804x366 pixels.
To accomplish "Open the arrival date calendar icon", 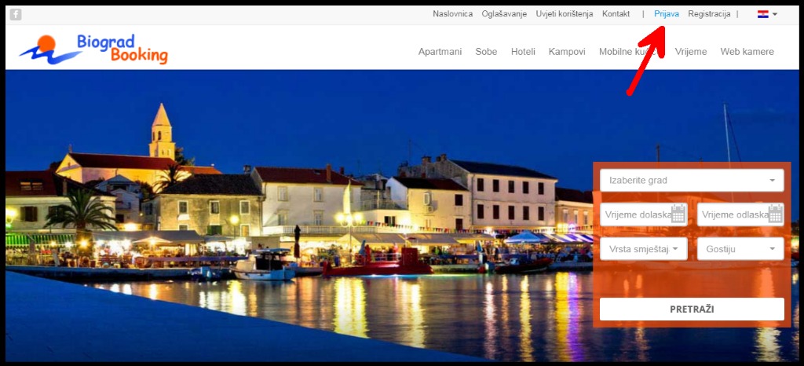I will [678, 214].
